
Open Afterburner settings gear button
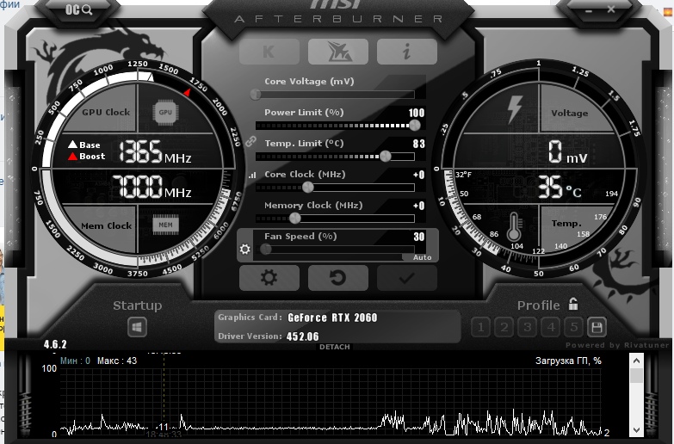tap(269, 278)
